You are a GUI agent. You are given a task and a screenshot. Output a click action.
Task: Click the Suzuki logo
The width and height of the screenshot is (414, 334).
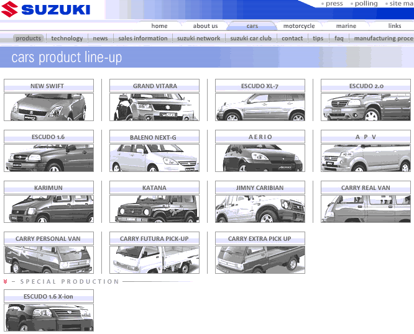tap(45, 9)
